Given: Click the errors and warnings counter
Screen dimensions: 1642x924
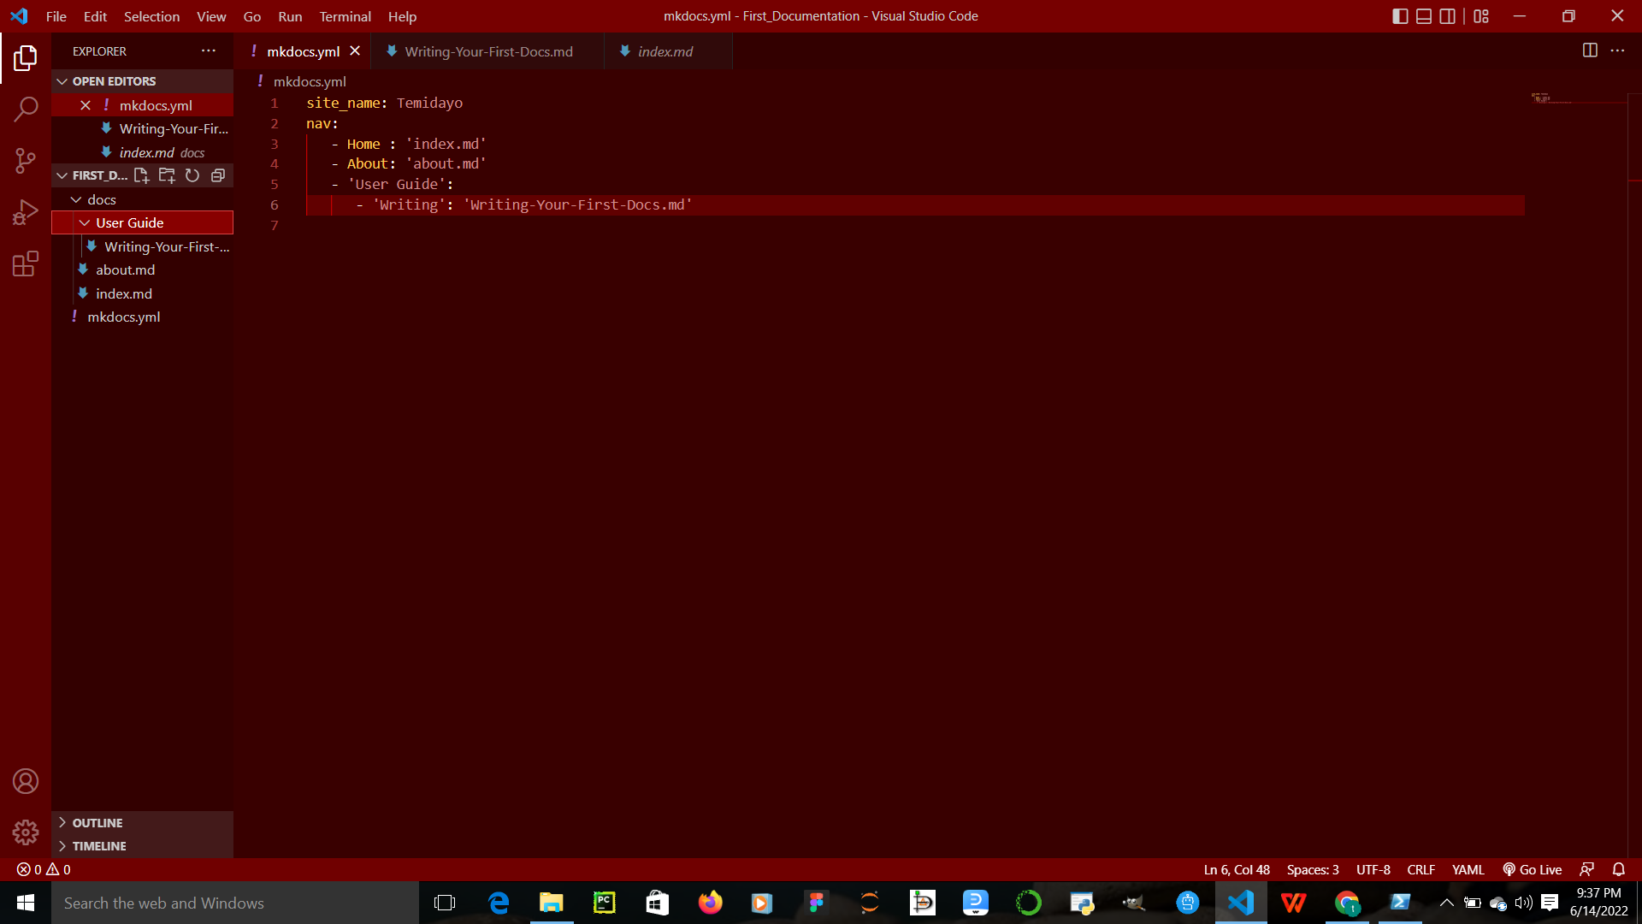Looking at the screenshot, I should click(x=41, y=869).
